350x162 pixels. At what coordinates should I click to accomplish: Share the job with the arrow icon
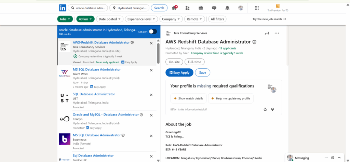tap(267, 33)
